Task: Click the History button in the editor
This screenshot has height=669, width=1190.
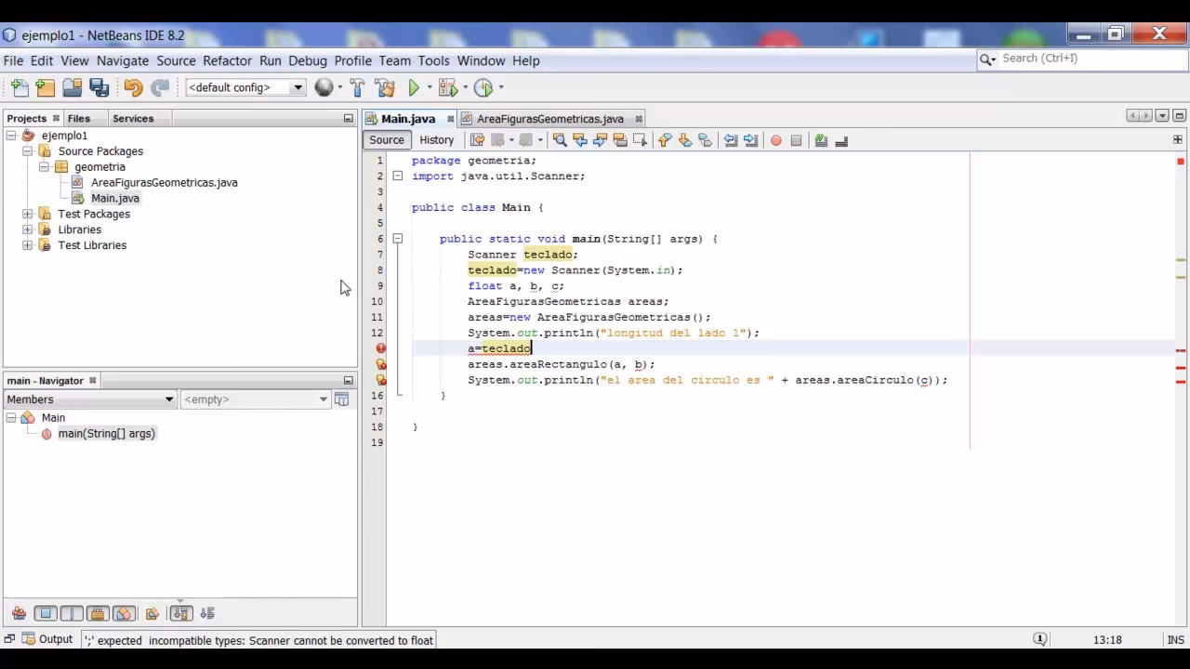Action: 436,139
